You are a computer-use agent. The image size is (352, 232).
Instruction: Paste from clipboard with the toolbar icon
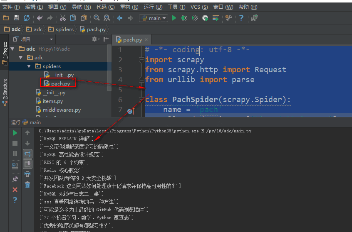(84, 18)
